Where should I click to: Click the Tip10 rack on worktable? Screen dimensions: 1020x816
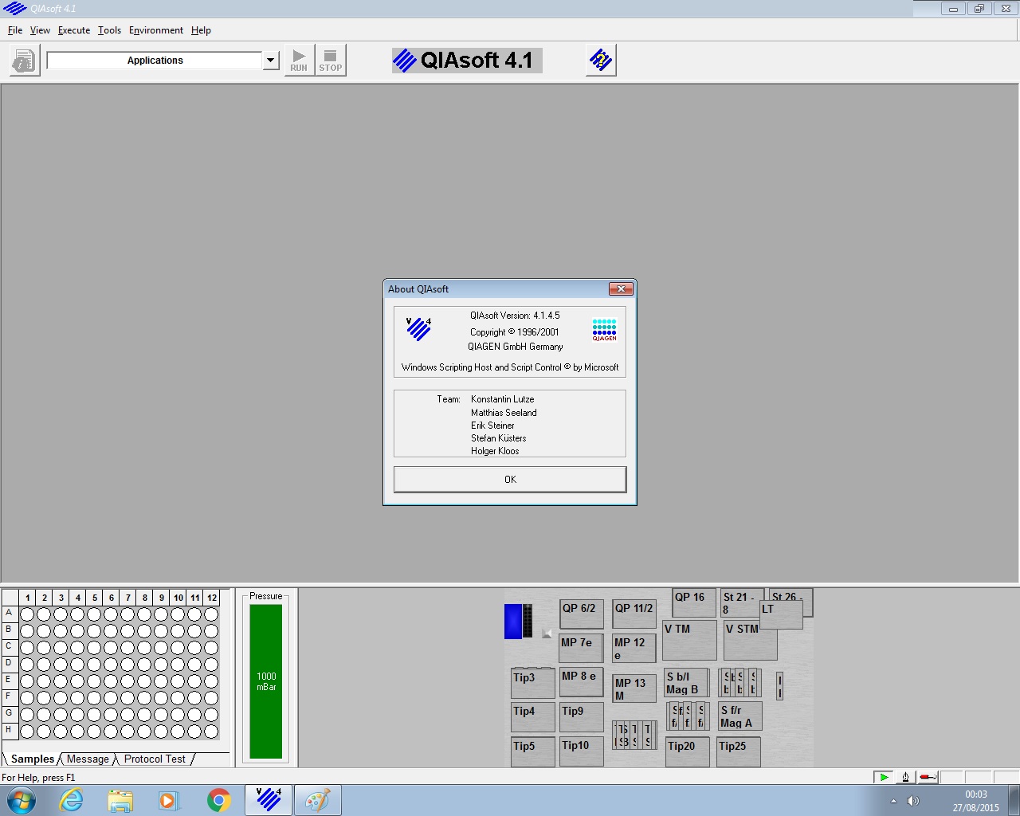[x=582, y=751]
